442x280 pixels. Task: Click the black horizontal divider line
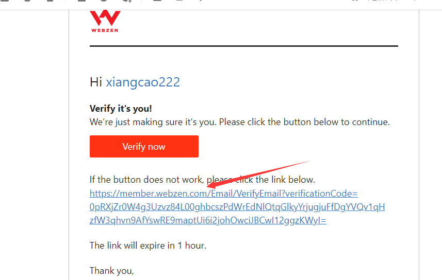point(244,46)
